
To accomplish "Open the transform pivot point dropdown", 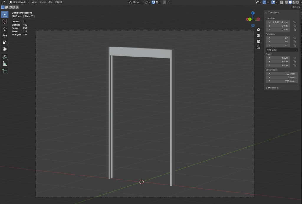I will (147, 2).
